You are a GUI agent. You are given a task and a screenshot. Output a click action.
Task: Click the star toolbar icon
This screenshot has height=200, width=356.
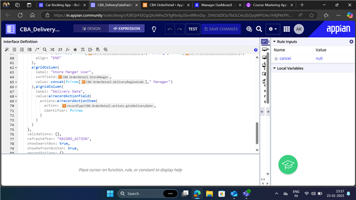(75, 49)
